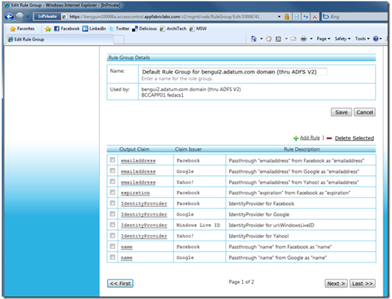The height and width of the screenshot is (299, 392).
Task: Expand the Home button dropdown arrow
Action: pyautogui.click(x=262, y=39)
